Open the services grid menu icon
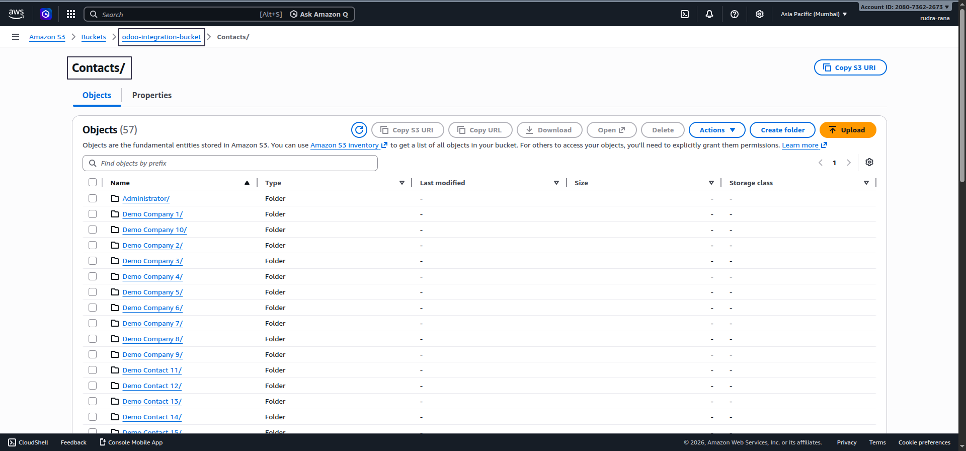Image resolution: width=966 pixels, height=451 pixels. click(71, 14)
